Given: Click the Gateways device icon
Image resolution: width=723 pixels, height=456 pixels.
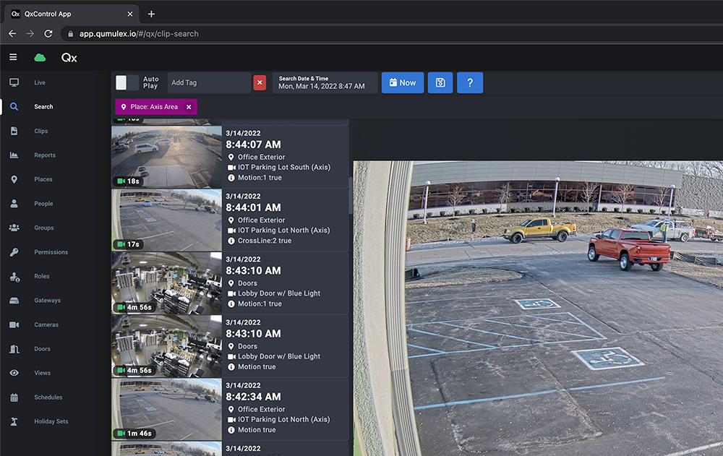Looking at the screenshot, I should coord(14,301).
